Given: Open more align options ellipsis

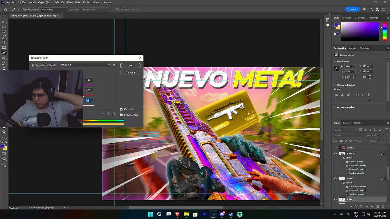Looking at the screenshot, I should point(370,101).
